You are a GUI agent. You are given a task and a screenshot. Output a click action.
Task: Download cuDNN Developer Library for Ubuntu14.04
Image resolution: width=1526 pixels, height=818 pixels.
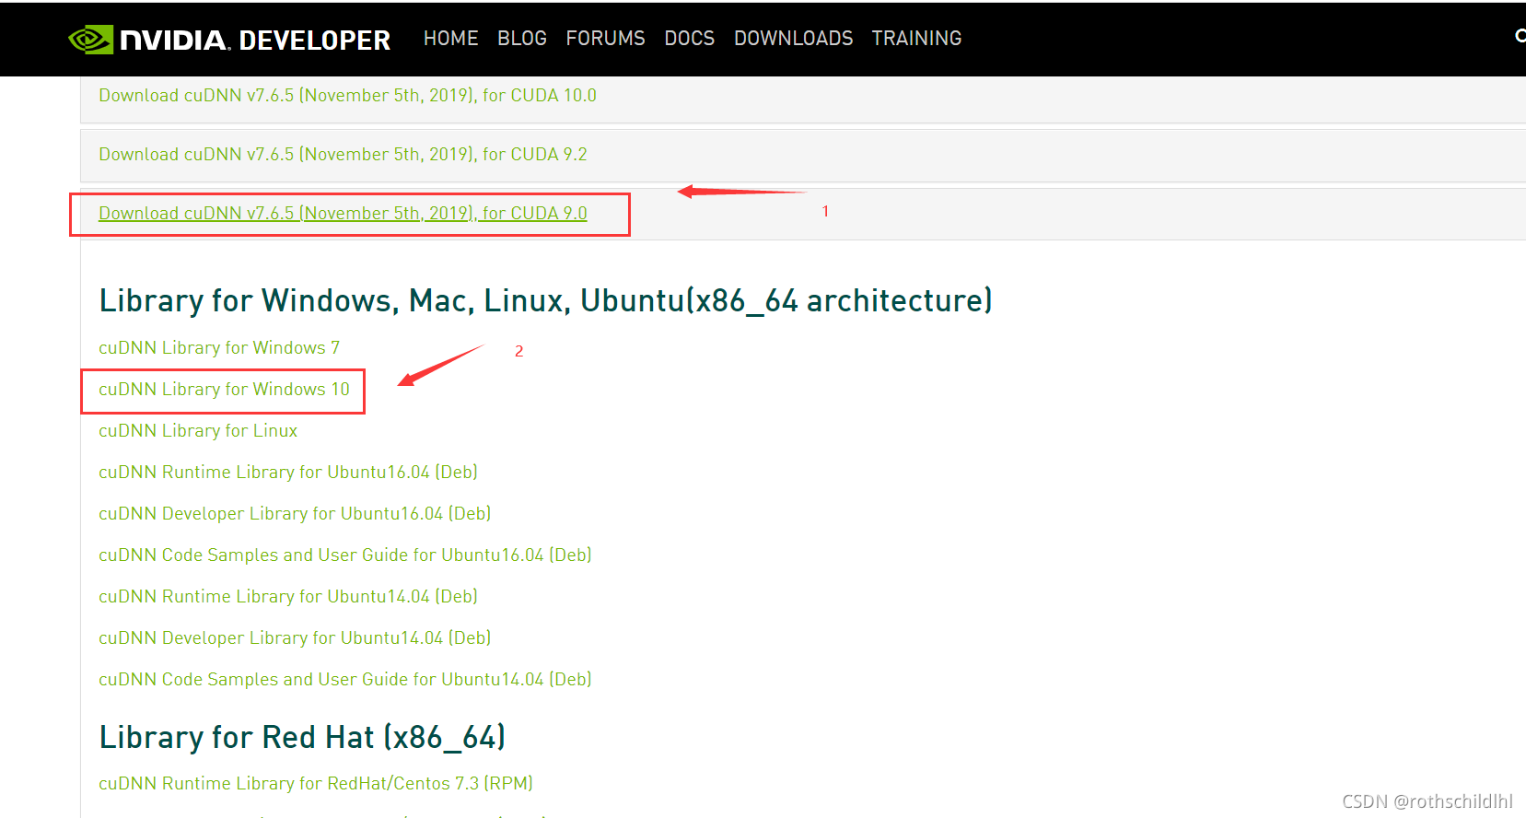pos(295,638)
